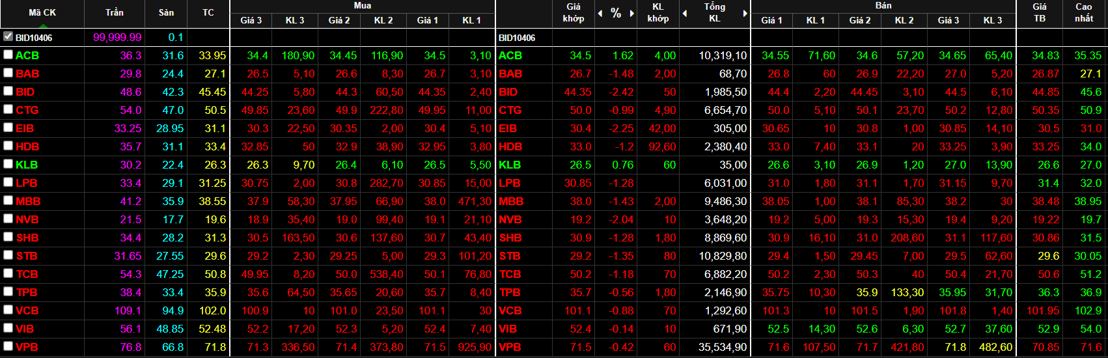Click the Tổng KL column header

715,12
